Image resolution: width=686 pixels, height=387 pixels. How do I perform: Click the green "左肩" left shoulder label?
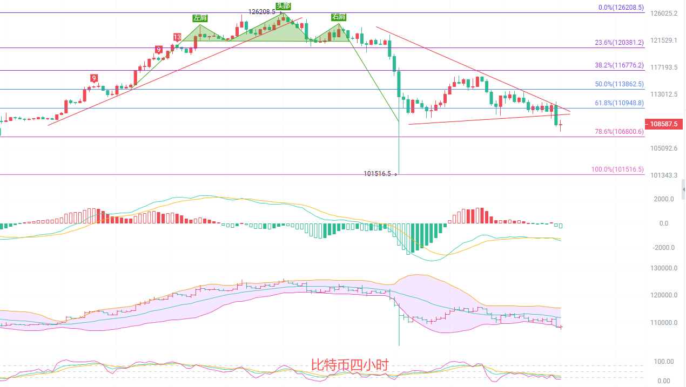click(200, 18)
